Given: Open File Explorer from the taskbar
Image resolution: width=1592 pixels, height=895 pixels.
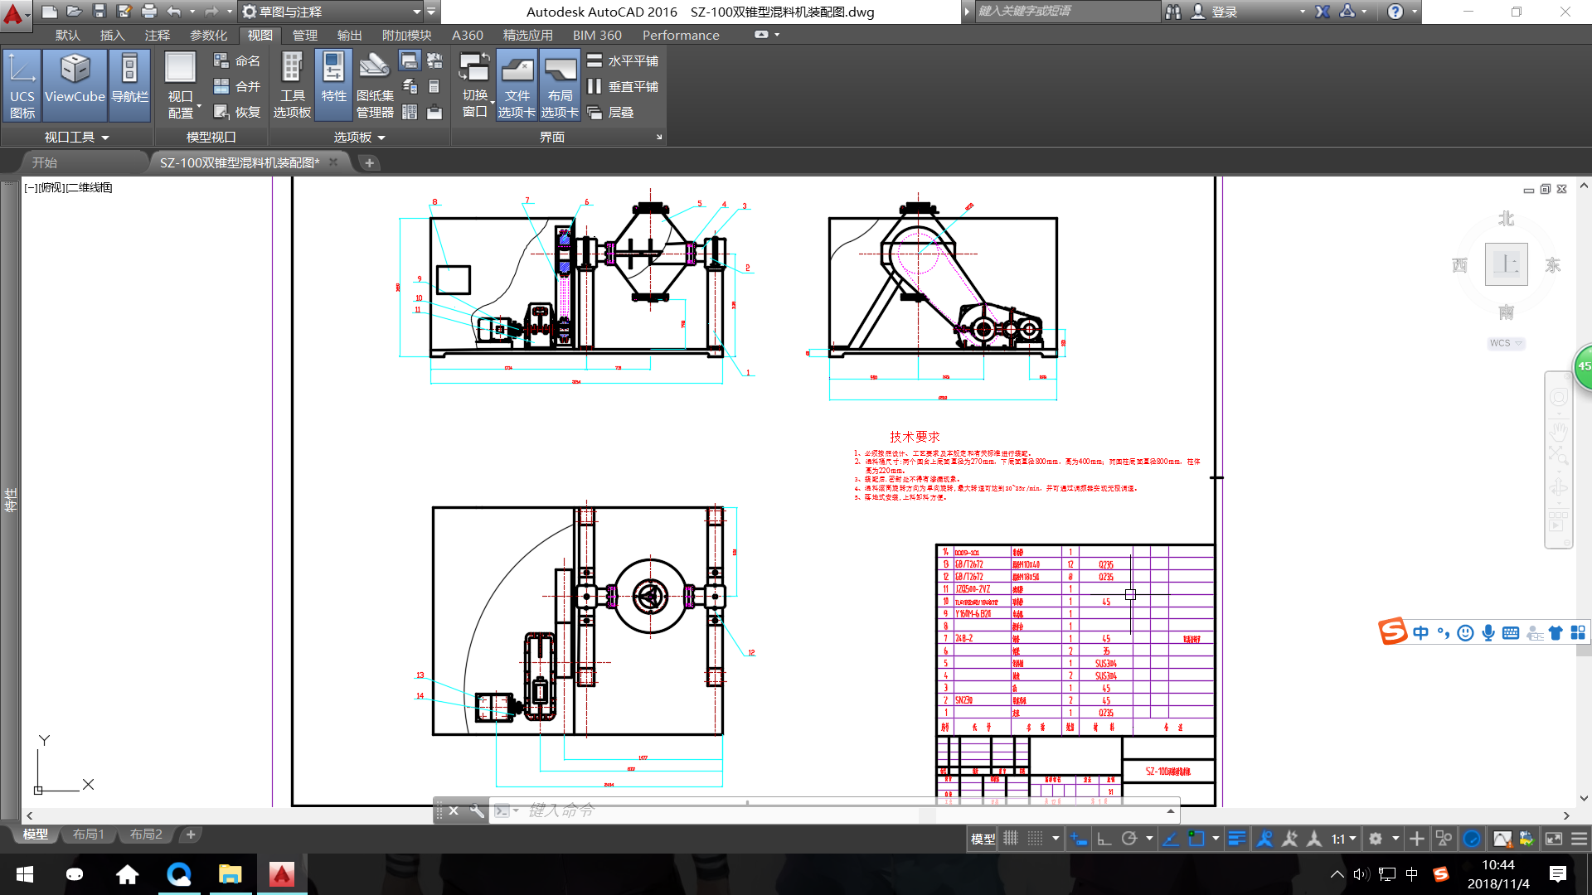Looking at the screenshot, I should pyautogui.click(x=230, y=874).
